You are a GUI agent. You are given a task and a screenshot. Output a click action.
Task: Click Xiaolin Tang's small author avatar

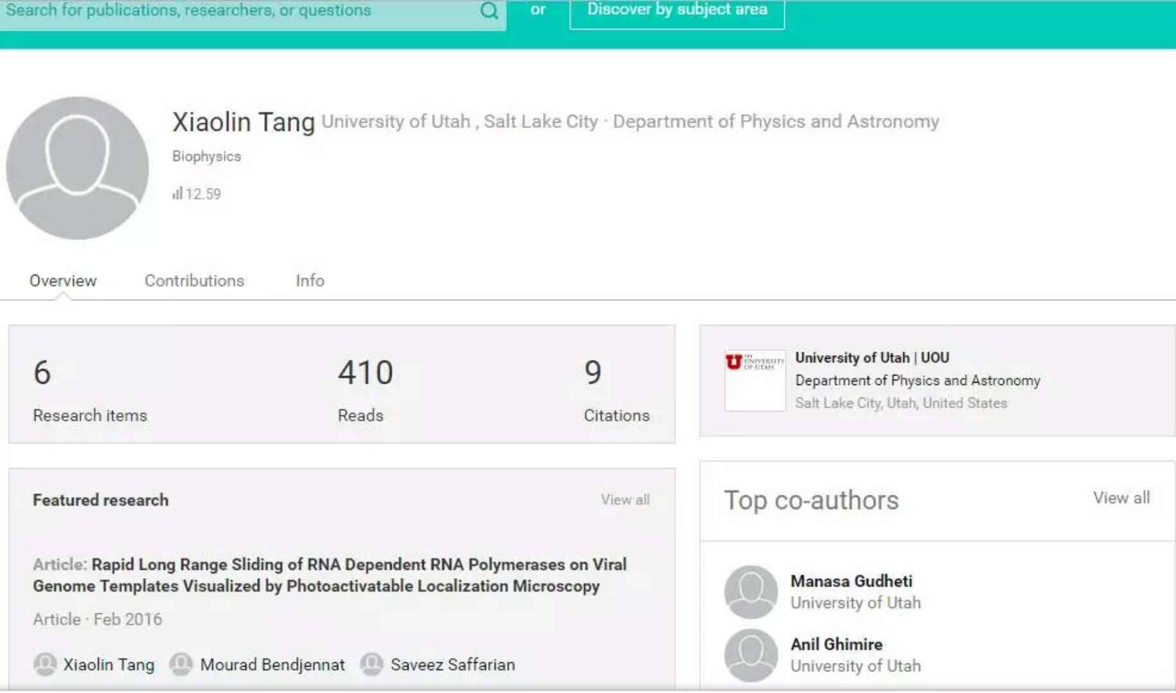point(45,664)
